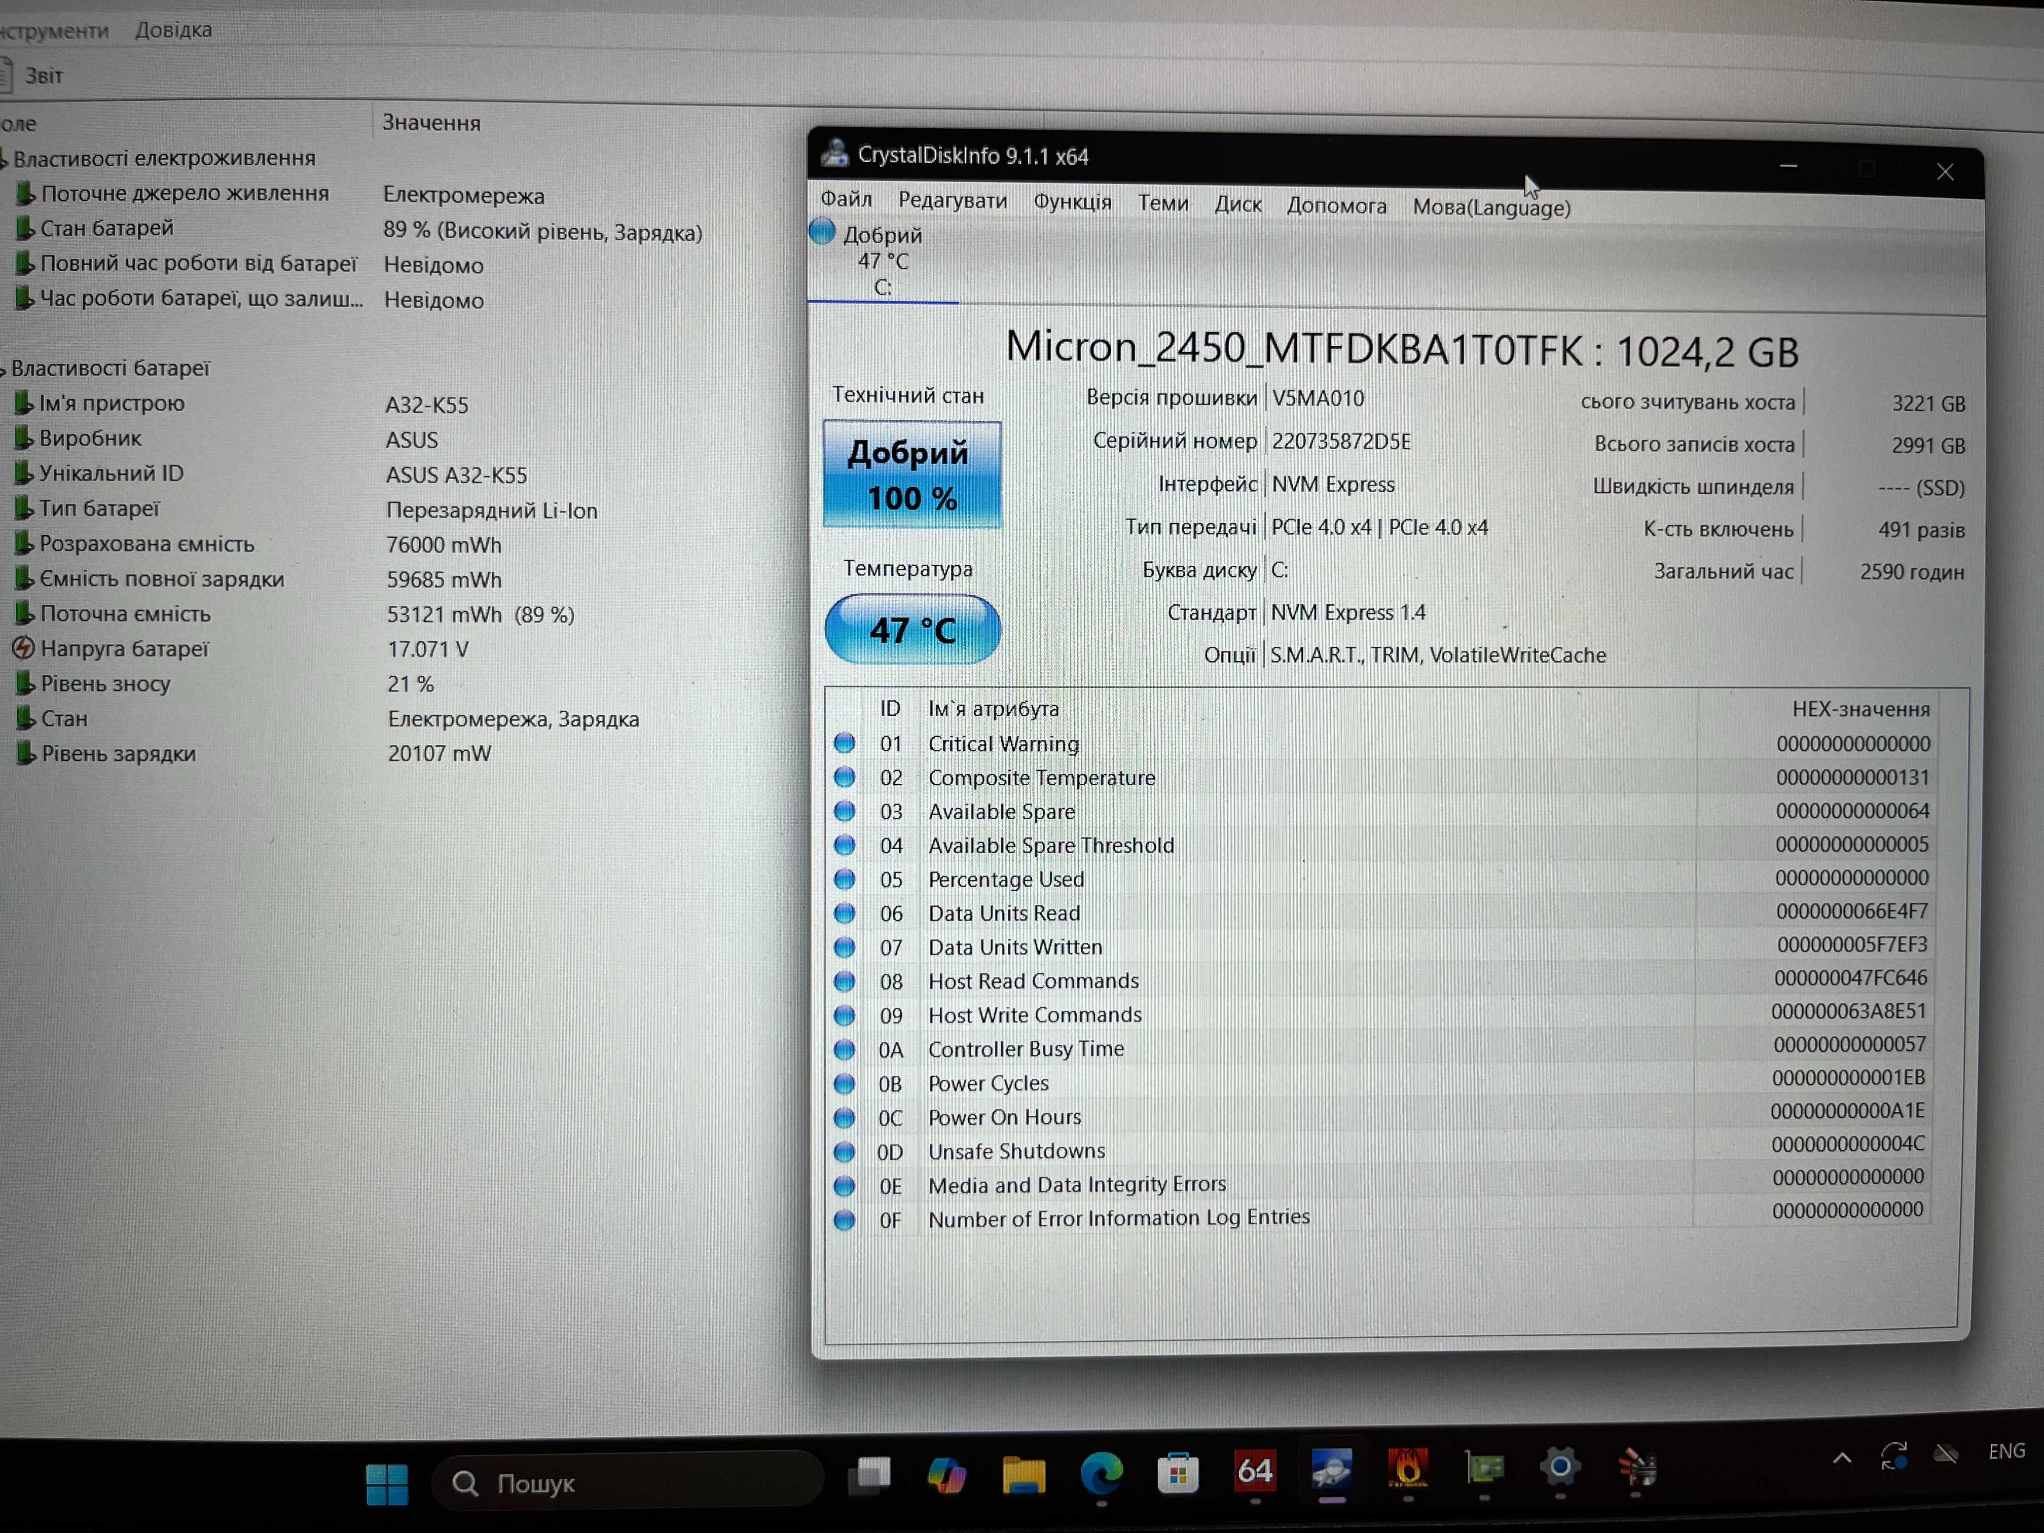Click the voltage icon beside Напруга батареї
Image resolution: width=2044 pixels, height=1533 pixels.
pos(23,649)
